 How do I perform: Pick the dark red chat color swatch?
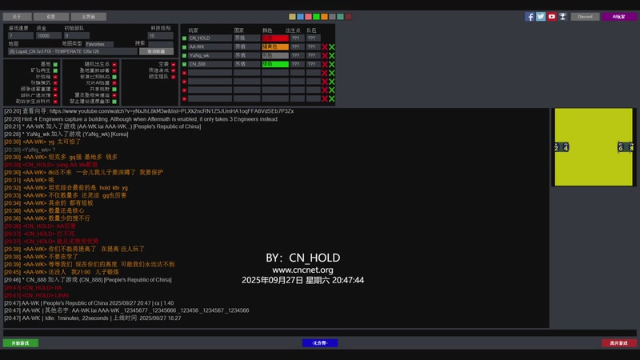(x=348, y=17)
